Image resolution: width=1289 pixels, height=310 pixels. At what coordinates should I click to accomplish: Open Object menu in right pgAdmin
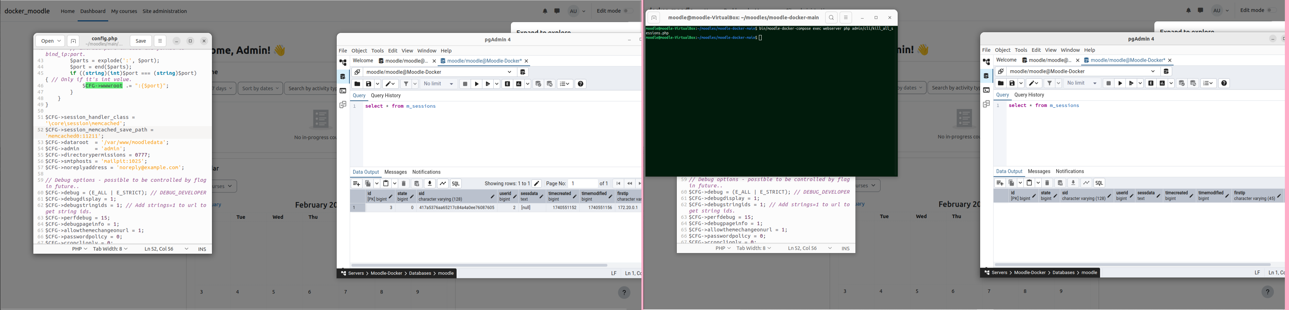click(1003, 50)
